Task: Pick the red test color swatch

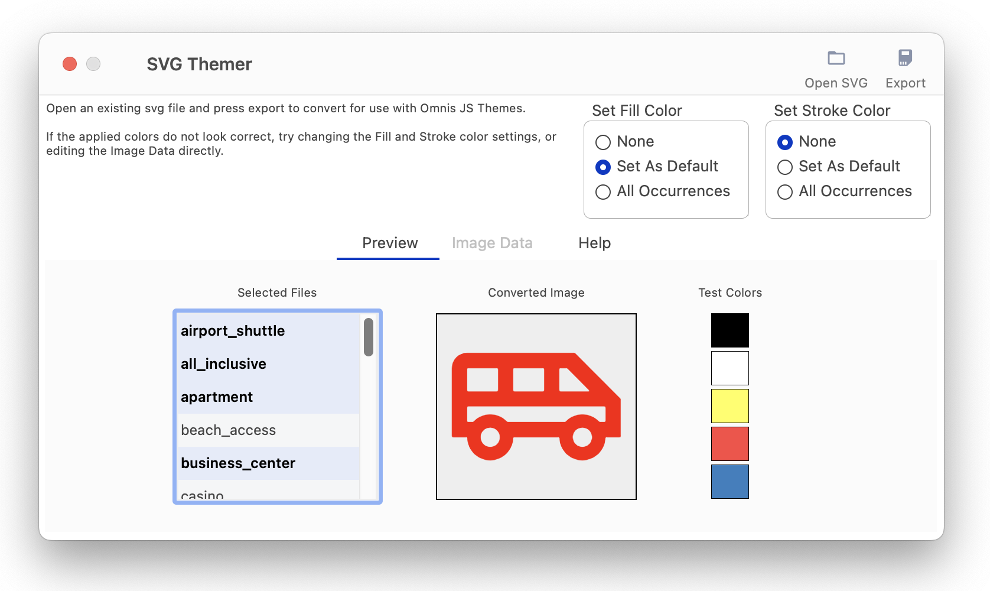Action: click(x=730, y=444)
